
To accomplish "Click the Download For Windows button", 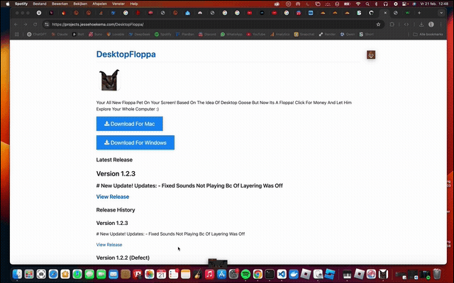I will (135, 142).
